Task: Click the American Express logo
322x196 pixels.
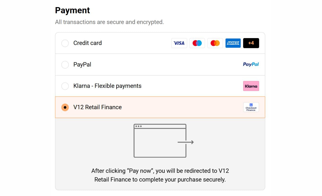Action: point(233,43)
